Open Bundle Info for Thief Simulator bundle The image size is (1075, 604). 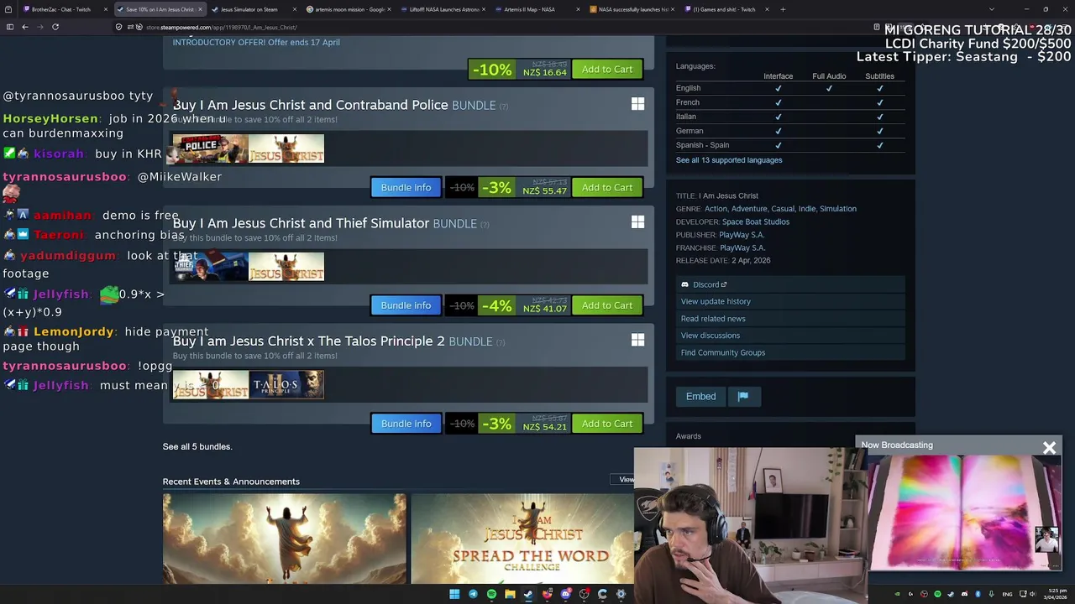click(x=406, y=305)
